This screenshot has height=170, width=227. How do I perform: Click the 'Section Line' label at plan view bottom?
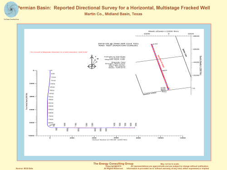click(x=150, y=93)
